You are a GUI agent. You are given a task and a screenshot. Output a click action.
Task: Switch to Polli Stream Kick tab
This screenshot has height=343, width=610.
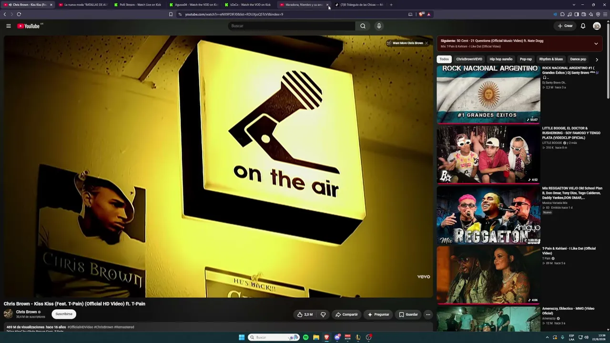[138, 5]
